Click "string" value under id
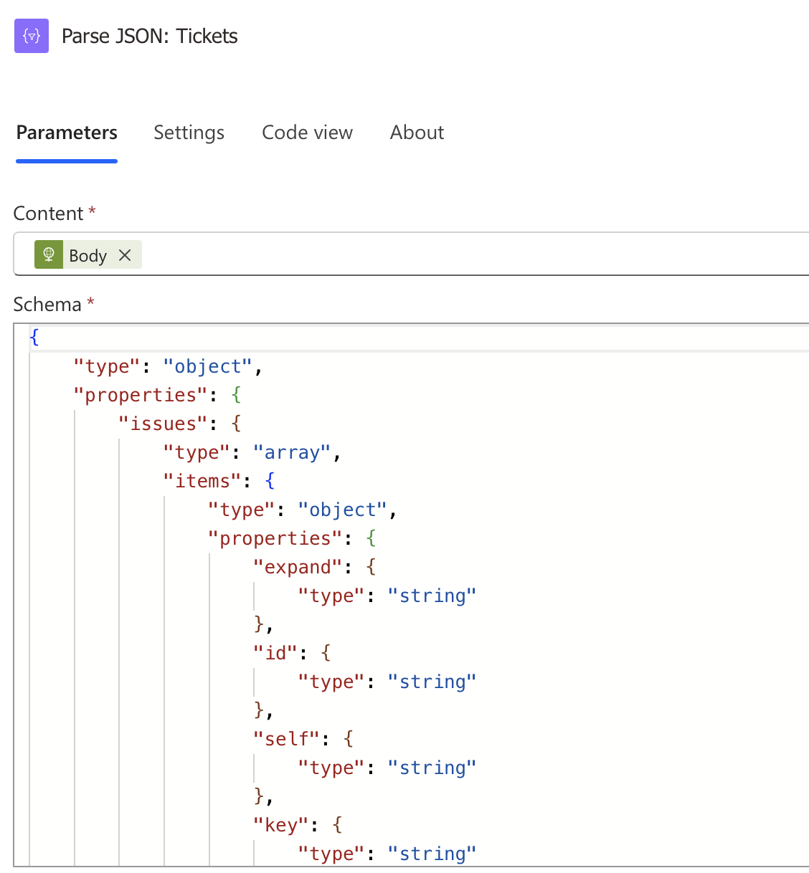This screenshot has width=809, height=873. pos(432,682)
